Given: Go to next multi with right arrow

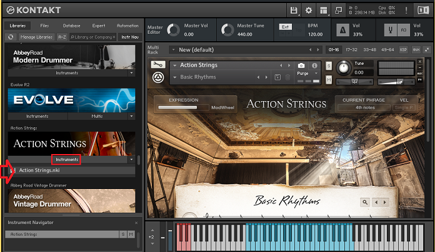Looking at the screenshot, I should click(318, 50).
